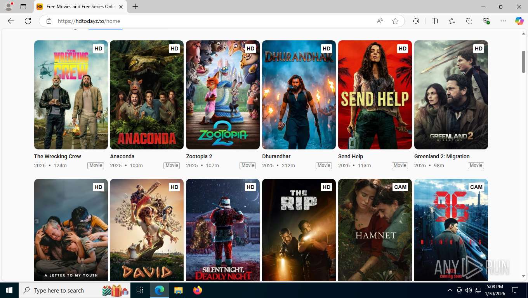Open the notification center
Screen dimensions: 528x298
(x=515, y=290)
